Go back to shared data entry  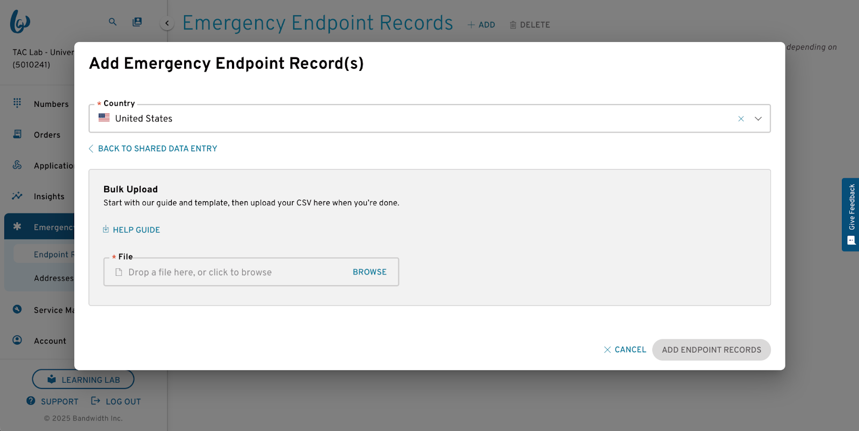tap(153, 149)
